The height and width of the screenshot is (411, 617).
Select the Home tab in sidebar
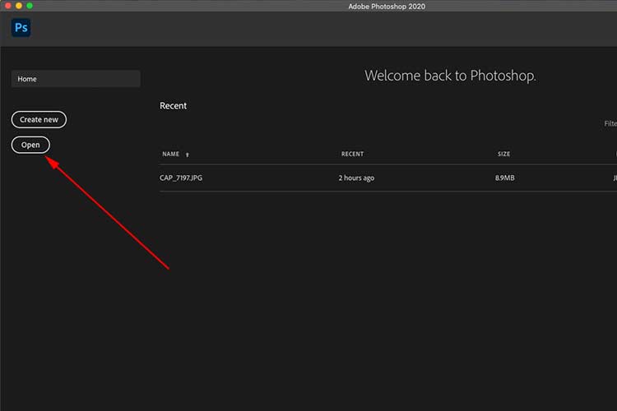[x=76, y=79]
